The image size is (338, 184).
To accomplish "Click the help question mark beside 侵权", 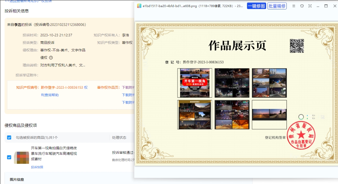I will point(51,58).
